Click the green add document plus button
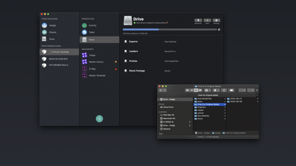Image resolution: width=296 pixels, height=166 pixels. [x=99, y=119]
